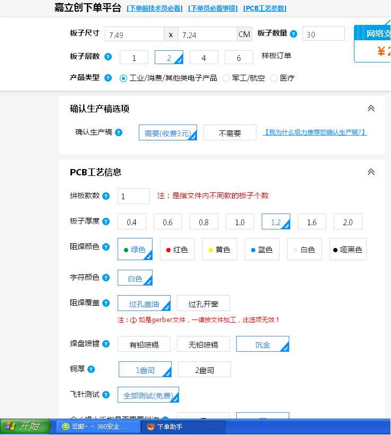The image size is (391, 435).
Task: Select 0.6 board thickness
Action: pyautogui.click(x=168, y=221)
